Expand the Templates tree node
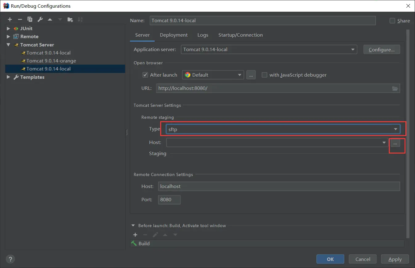The image size is (415, 268). point(8,77)
